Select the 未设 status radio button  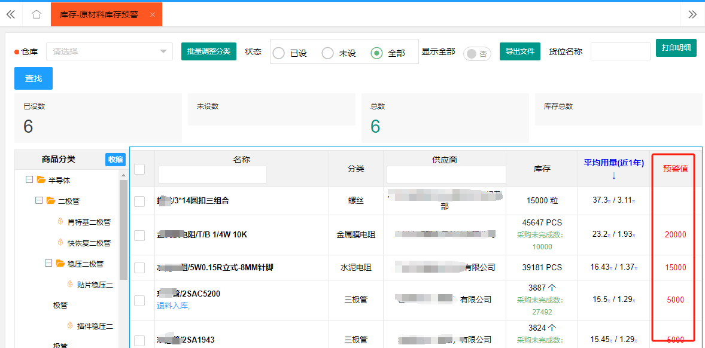click(327, 53)
